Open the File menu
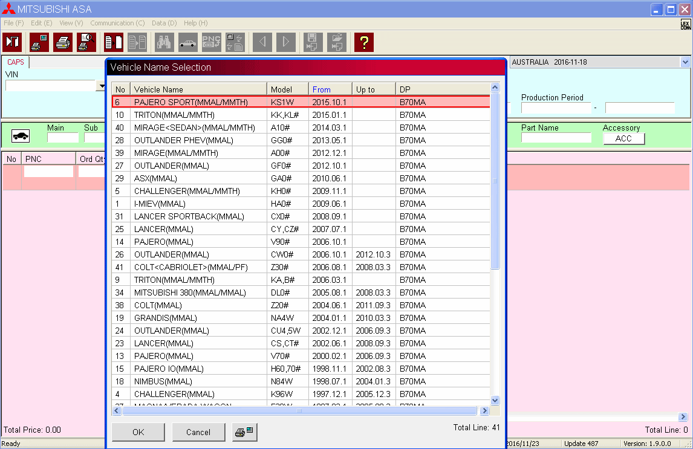Viewport: 693px width, 449px height. (13, 23)
